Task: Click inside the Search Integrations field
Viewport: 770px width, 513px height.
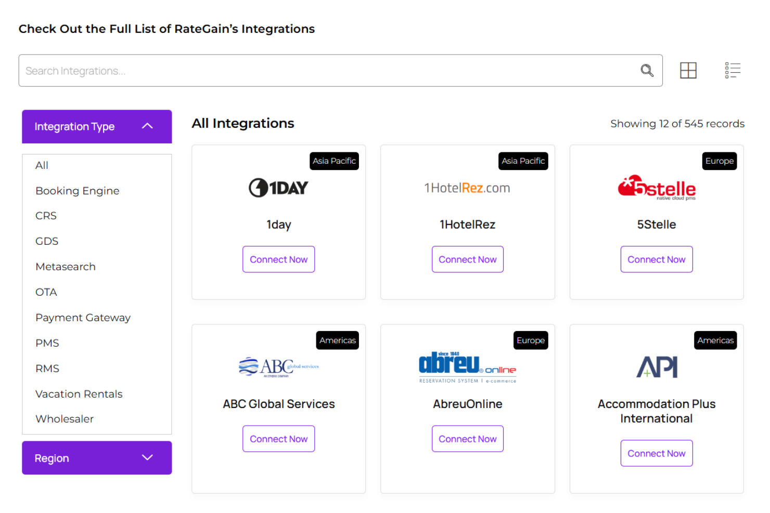Action: 208,70
